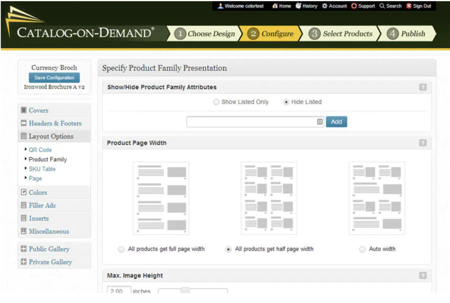Expand the SKU Table submenu item
Viewport: 450px width, 303px height.
[x=42, y=169]
